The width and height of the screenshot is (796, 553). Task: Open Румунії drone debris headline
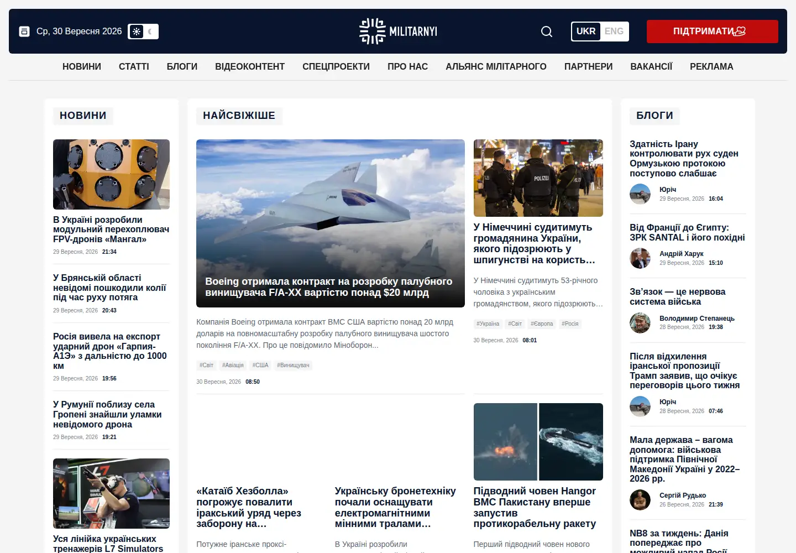tap(107, 414)
